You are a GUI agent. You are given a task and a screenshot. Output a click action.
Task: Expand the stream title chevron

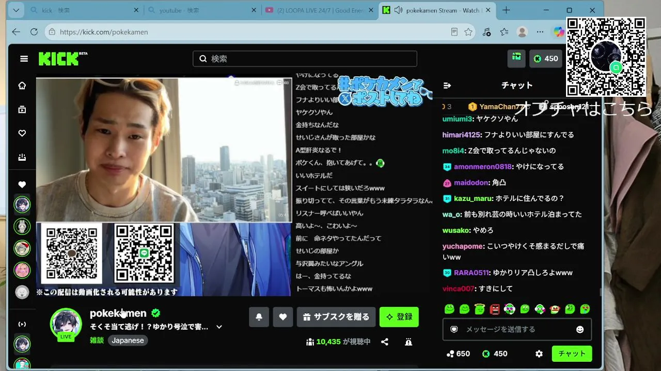point(219,327)
